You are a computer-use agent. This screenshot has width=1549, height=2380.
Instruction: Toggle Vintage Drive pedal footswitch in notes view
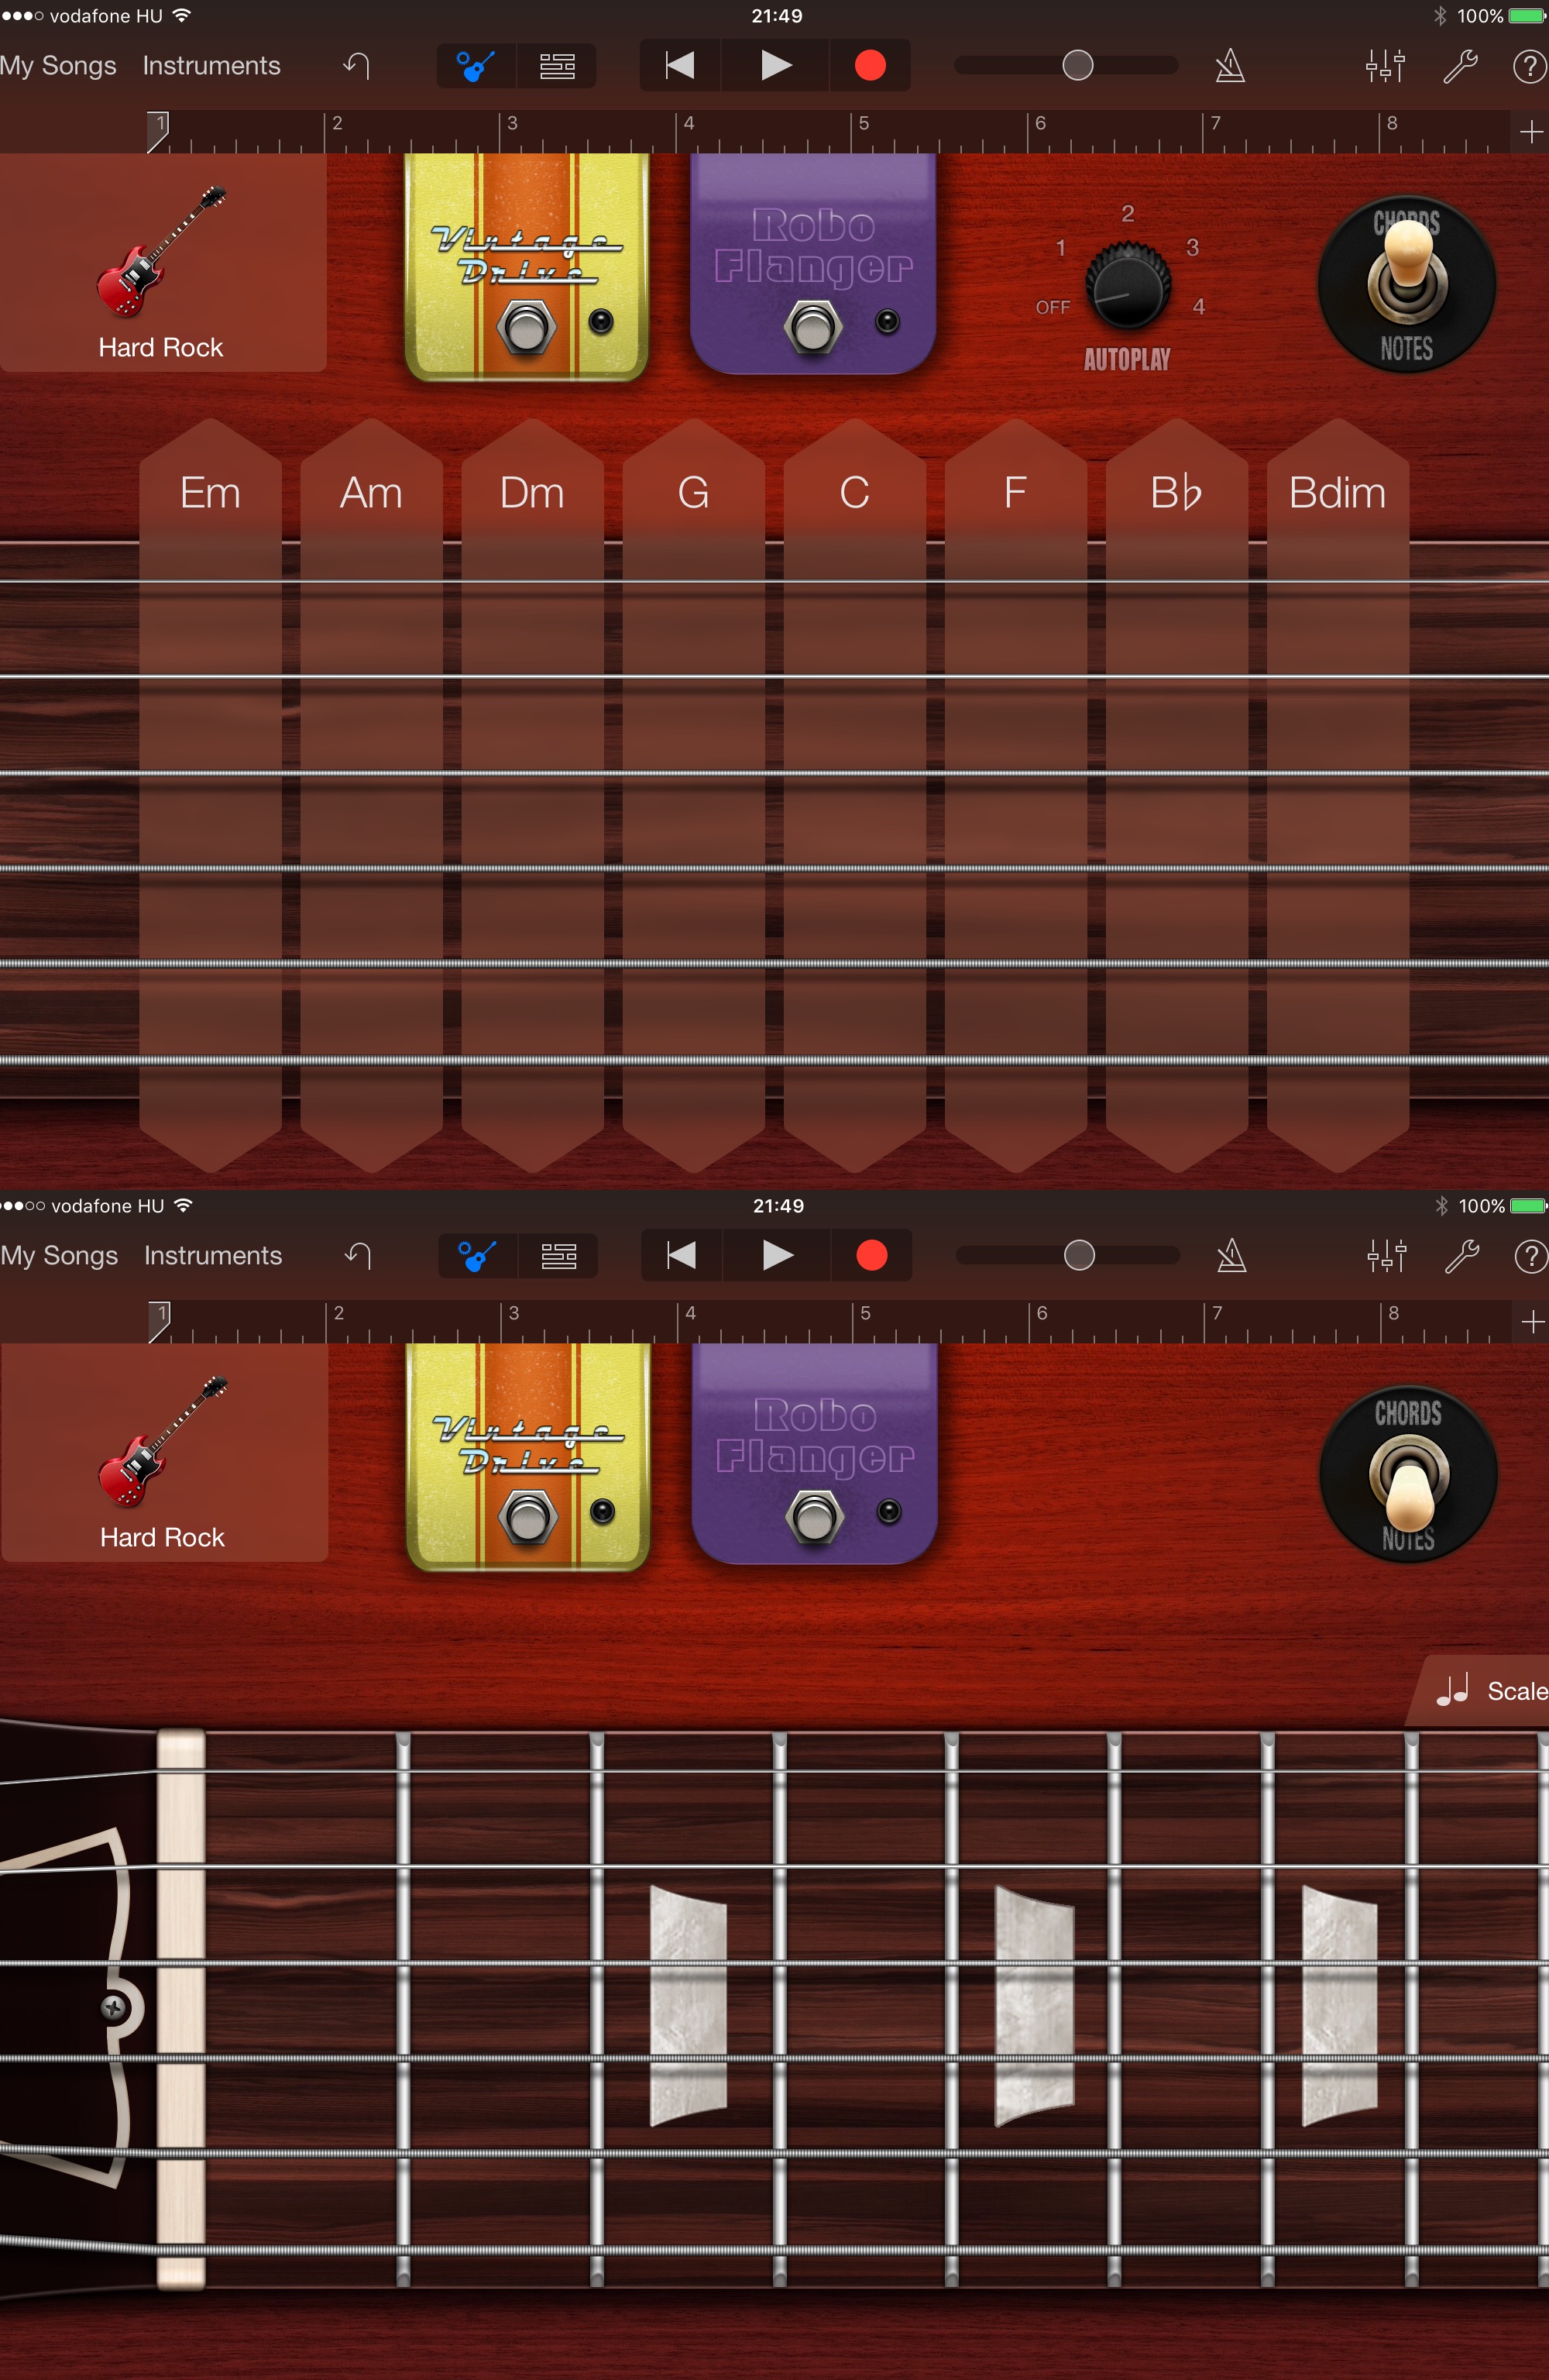pyautogui.click(x=528, y=1517)
